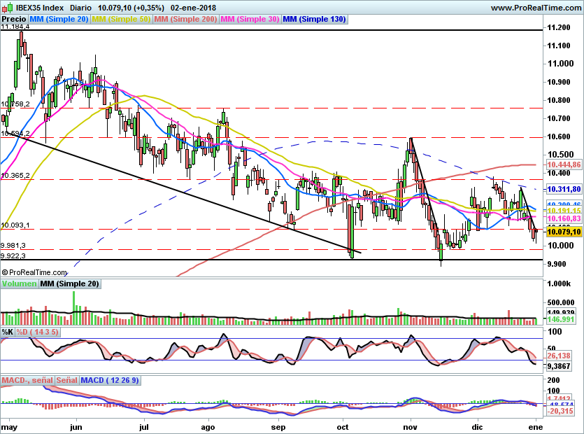This screenshot has height=434, width=584.
Task: Click the red 10.444,86 moving average tag
Action: point(565,164)
